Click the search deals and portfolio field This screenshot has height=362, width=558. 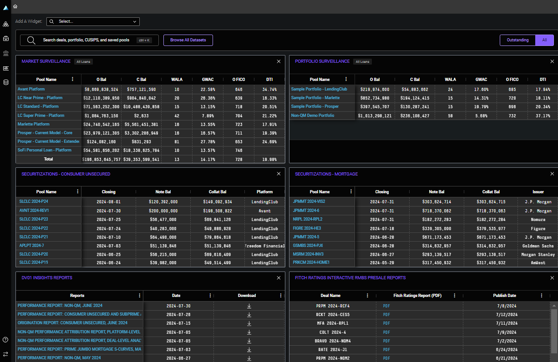[x=89, y=40]
